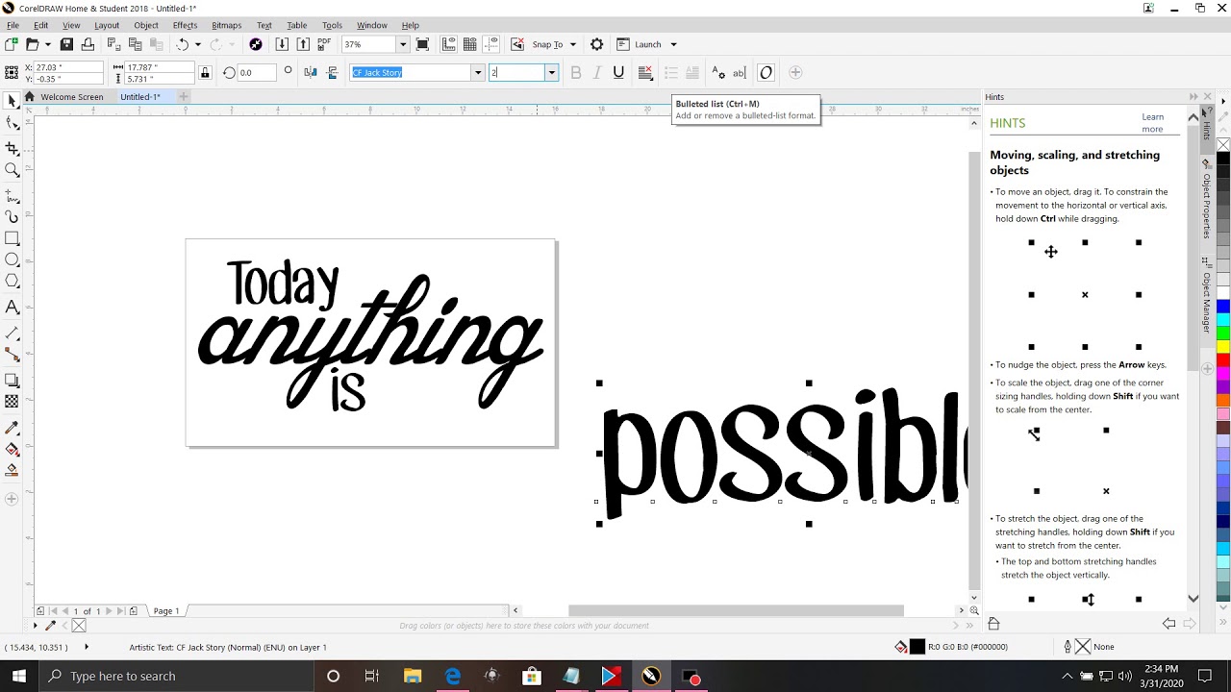
Task: Mirror text horizontally
Action: pos(310,72)
